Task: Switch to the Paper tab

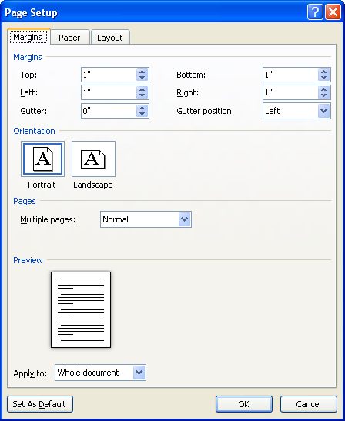Action: coord(69,38)
